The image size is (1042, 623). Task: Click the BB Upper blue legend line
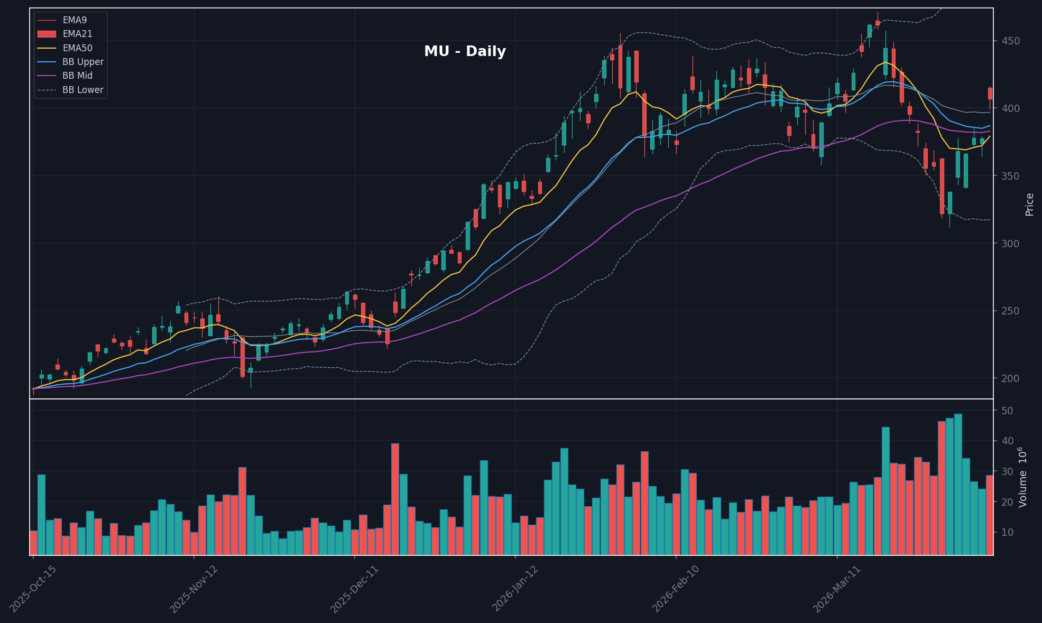tap(47, 62)
